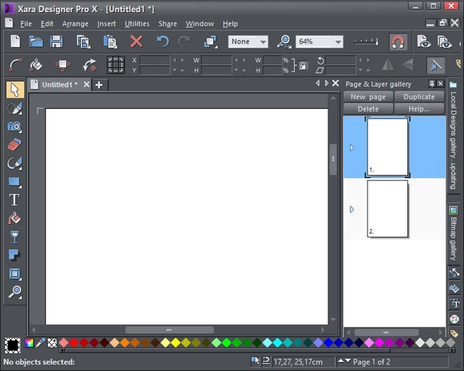This screenshot has height=371, width=464.
Task: Open the None quality dropdown
Action: (262, 42)
